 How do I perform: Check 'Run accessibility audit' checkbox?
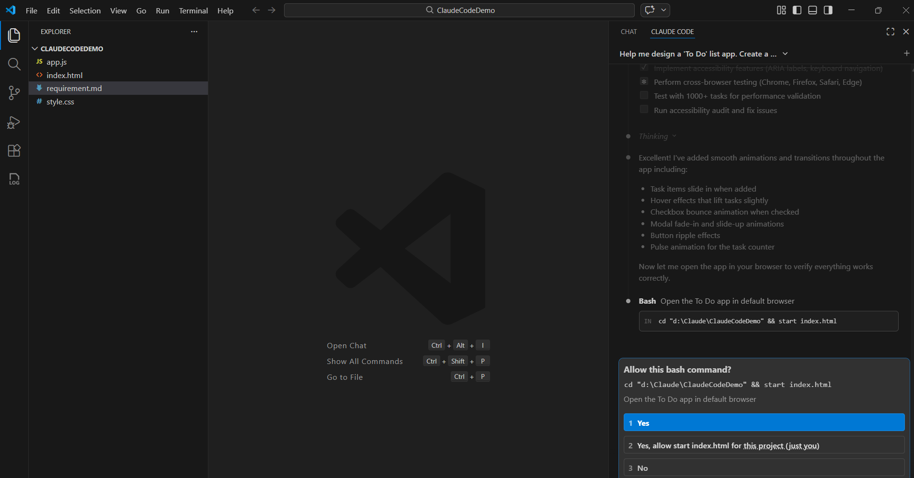(644, 110)
